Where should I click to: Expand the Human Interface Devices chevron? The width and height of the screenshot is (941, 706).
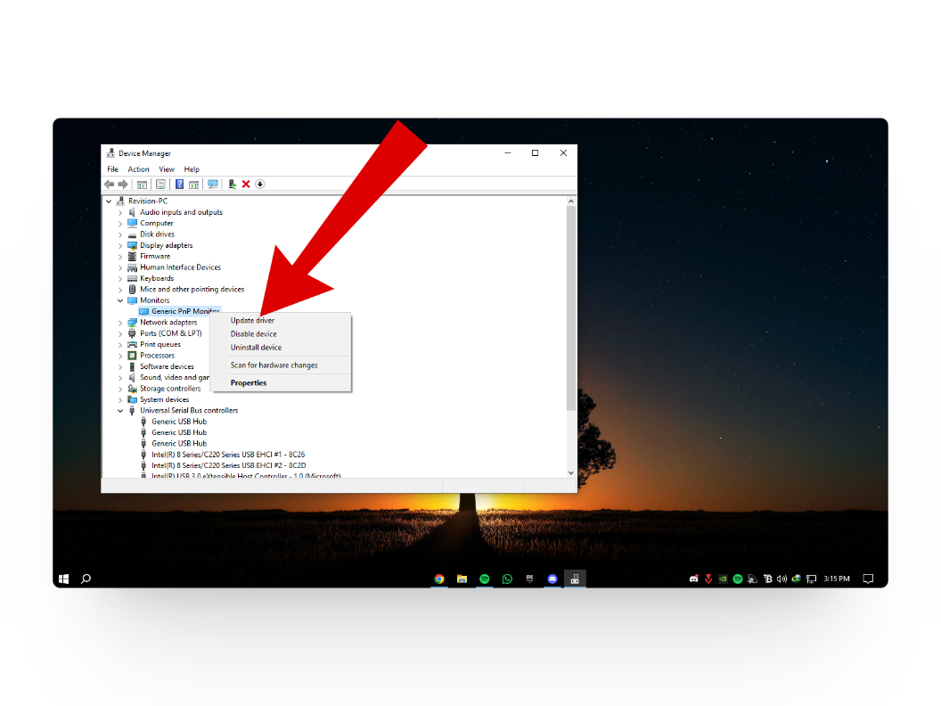120,267
